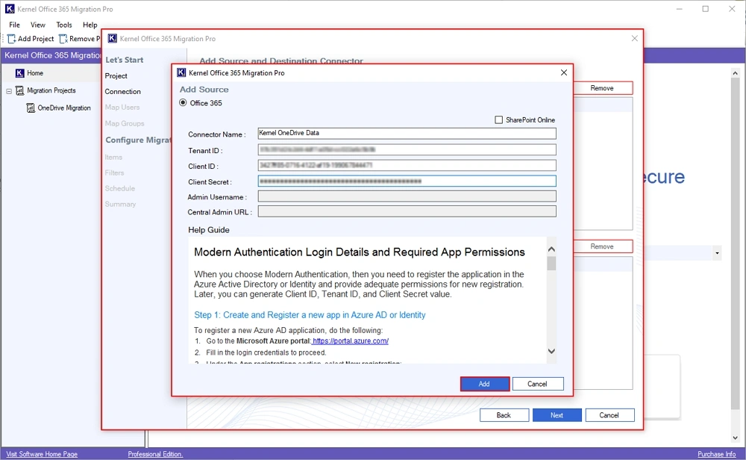This screenshot has width=746, height=460.
Task: Click main window scrollbar up arrow
Action: (736, 73)
